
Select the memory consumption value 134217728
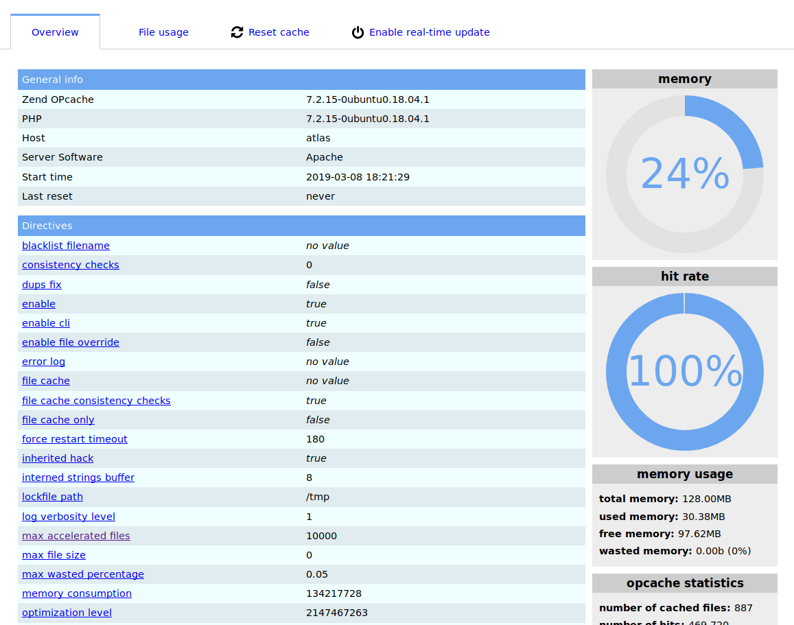click(x=334, y=593)
